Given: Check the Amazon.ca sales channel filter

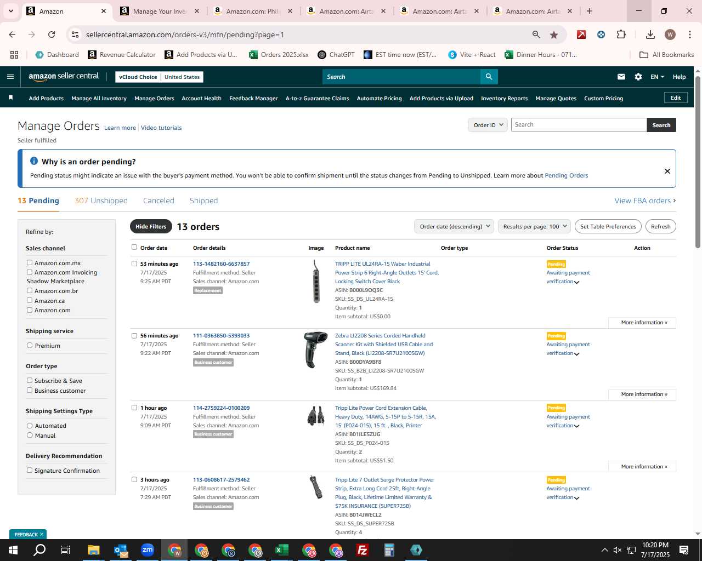Looking at the screenshot, I should coord(30,301).
